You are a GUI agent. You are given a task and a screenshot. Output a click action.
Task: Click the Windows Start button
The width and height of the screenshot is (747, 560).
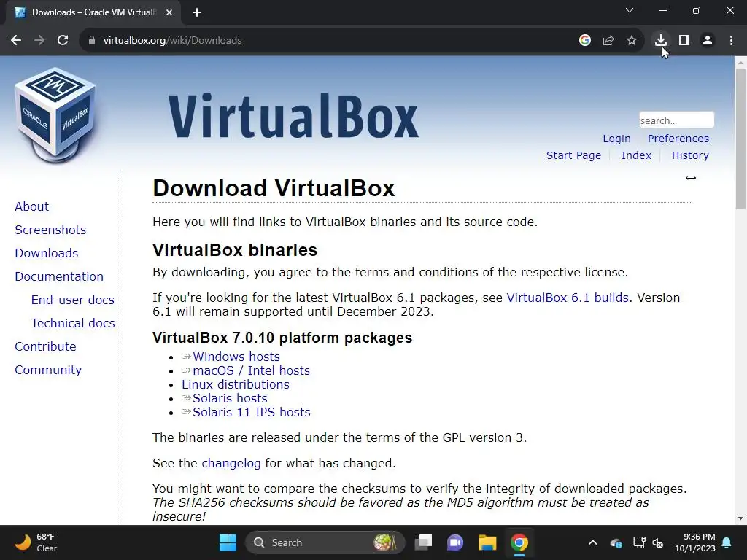click(228, 542)
